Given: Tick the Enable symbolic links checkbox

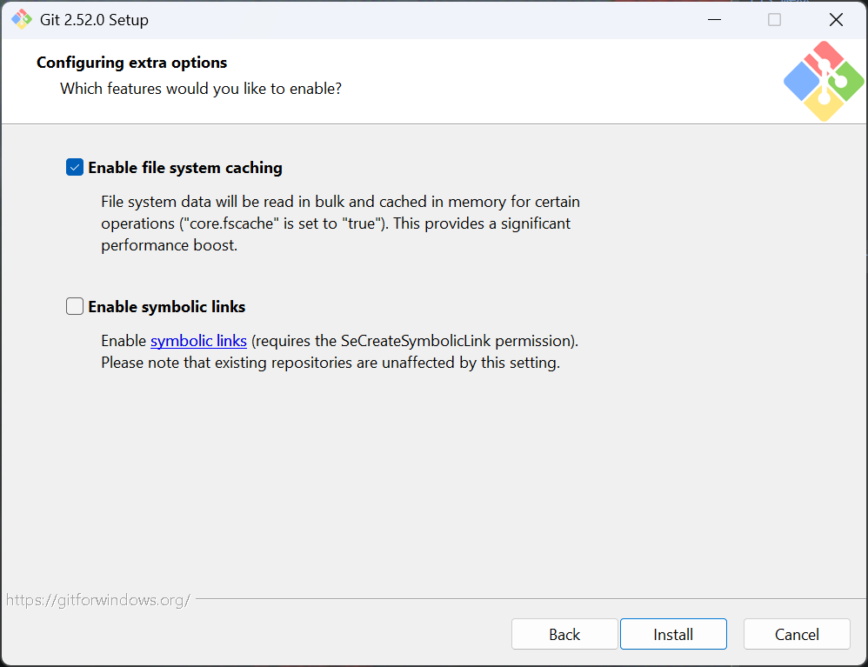Looking at the screenshot, I should 75,306.
